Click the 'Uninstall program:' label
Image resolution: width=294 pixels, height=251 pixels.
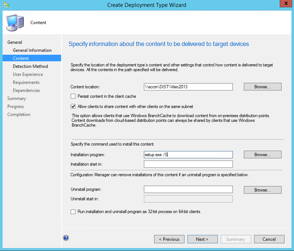pyautogui.click(x=86, y=189)
